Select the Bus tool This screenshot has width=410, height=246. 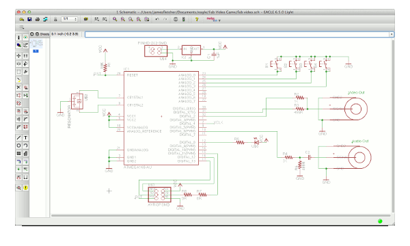coord(18,161)
